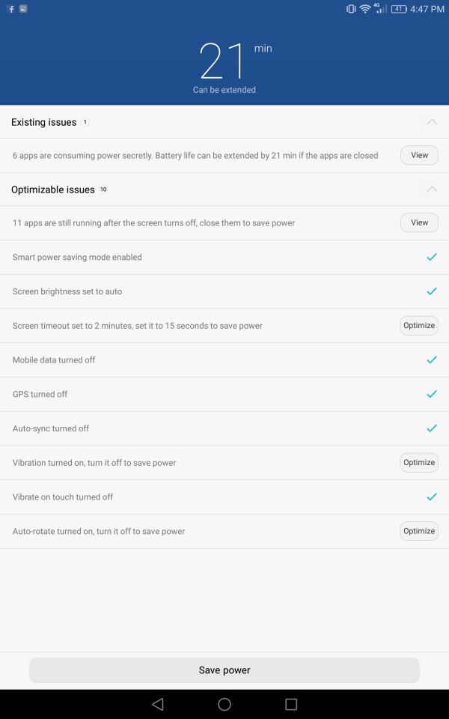
Task: Tap the Facebook notification icon in status bar
Action: (x=11, y=9)
